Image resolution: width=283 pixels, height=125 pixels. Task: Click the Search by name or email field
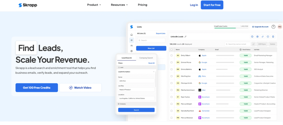pos(237,44)
